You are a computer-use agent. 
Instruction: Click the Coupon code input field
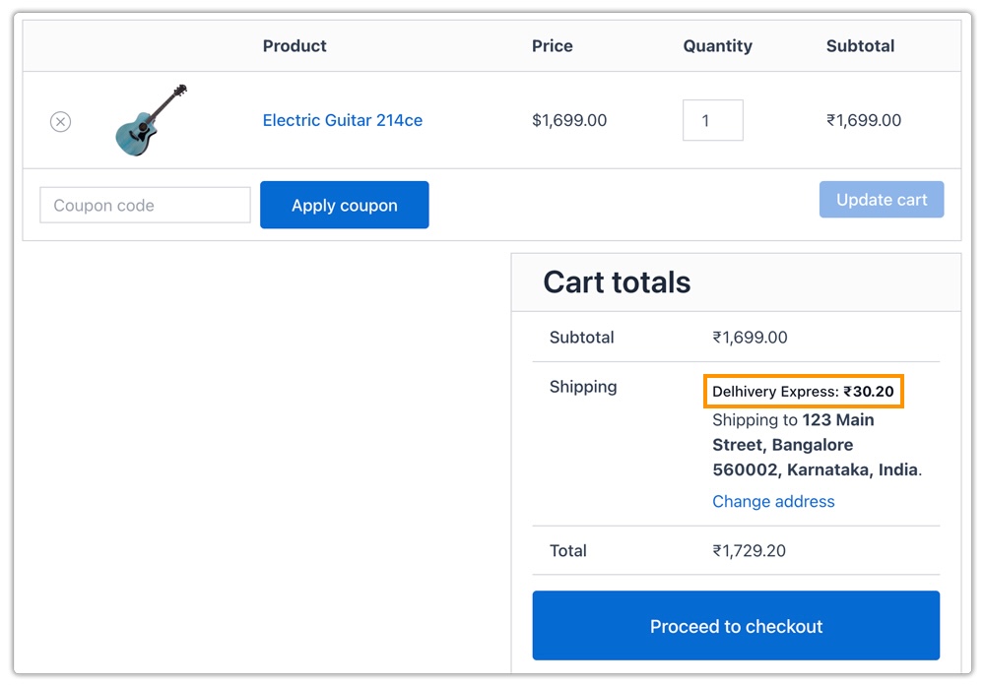(x=144, y=205)
